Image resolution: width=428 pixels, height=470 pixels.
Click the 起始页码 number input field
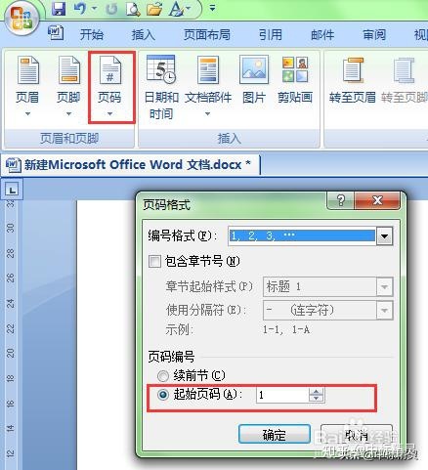point(282,395)
